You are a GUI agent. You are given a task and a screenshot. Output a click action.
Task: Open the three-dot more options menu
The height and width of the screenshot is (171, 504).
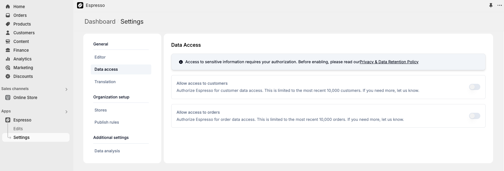point(500,5)
